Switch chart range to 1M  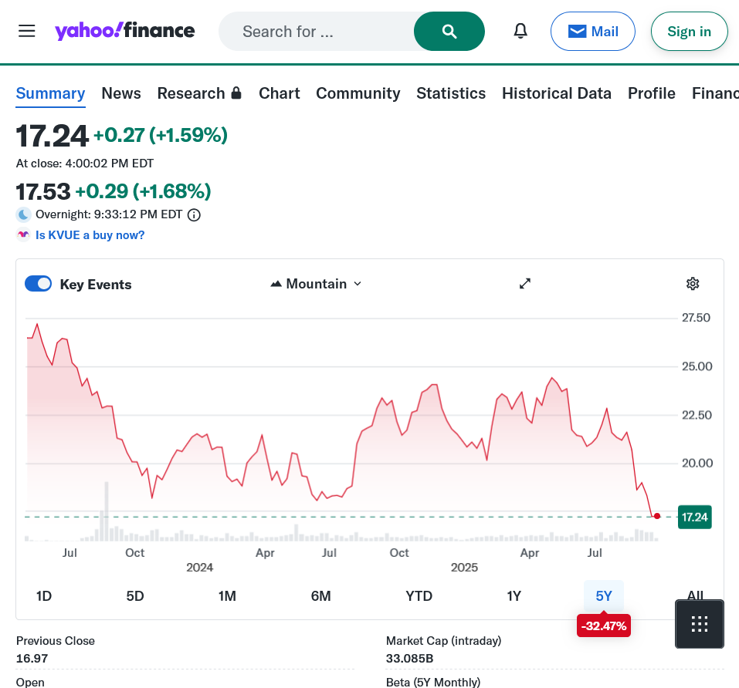(x=227, y=595)
